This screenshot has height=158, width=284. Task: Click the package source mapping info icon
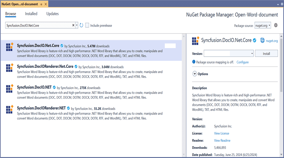click(x=194, y=62)
